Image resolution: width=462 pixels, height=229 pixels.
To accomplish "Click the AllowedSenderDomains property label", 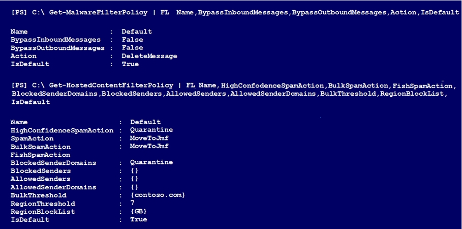I will coord(53,187).
